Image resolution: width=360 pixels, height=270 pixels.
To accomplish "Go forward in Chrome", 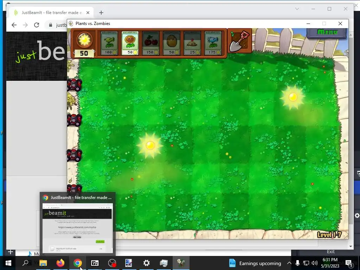I will tap(25, 25).
